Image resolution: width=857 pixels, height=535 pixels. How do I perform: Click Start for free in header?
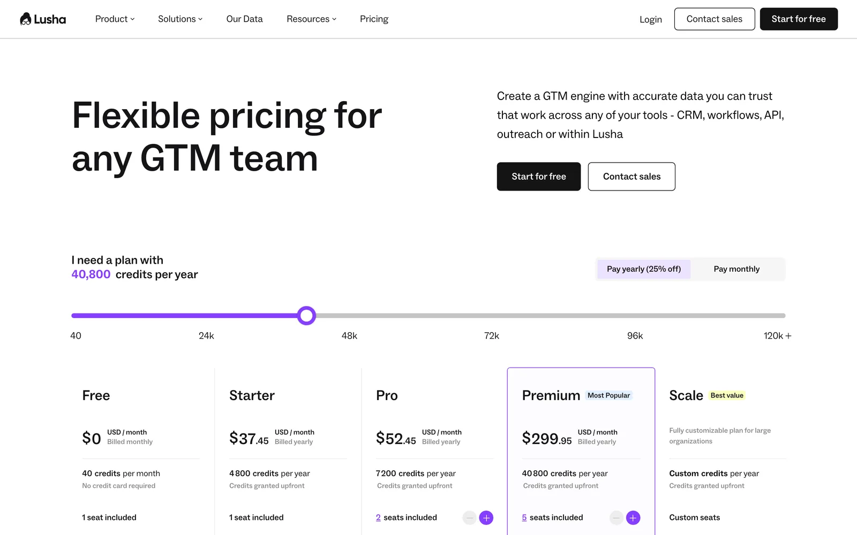coord(799,19)
